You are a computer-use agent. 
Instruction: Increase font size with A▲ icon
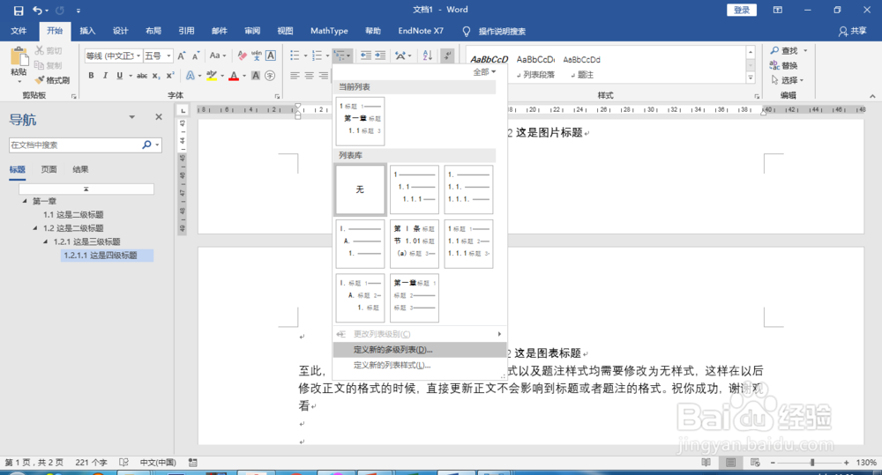pos(181,56)
